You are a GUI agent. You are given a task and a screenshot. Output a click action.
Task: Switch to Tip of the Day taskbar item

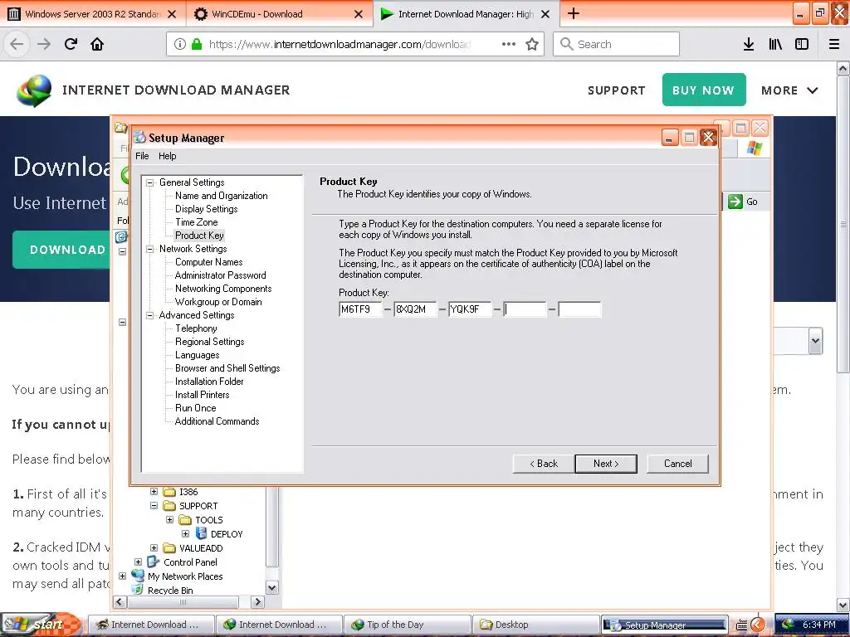click(x=408, y=625)
